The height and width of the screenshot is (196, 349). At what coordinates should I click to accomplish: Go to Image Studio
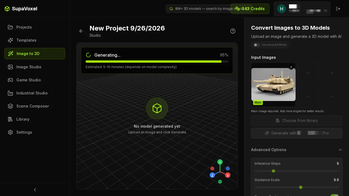(x=35, y=67)
